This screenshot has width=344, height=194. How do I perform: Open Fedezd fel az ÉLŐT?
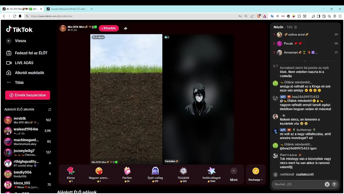(x=27, y=53)
